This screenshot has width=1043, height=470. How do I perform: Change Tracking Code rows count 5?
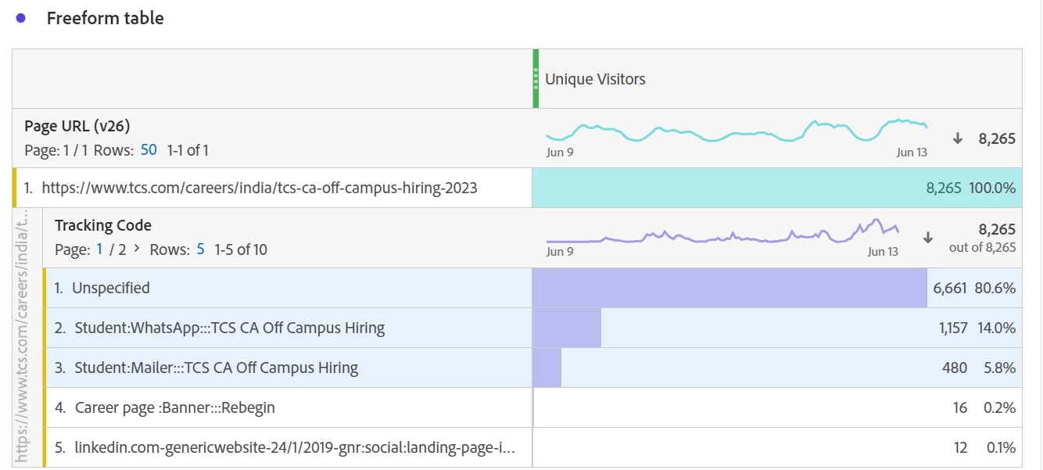click(200, 249)
